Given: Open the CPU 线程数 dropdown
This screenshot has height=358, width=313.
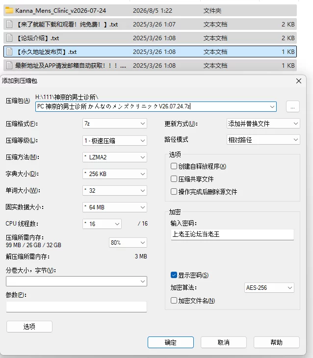Looking at the screenshot, I should click(x=102, y=224).
